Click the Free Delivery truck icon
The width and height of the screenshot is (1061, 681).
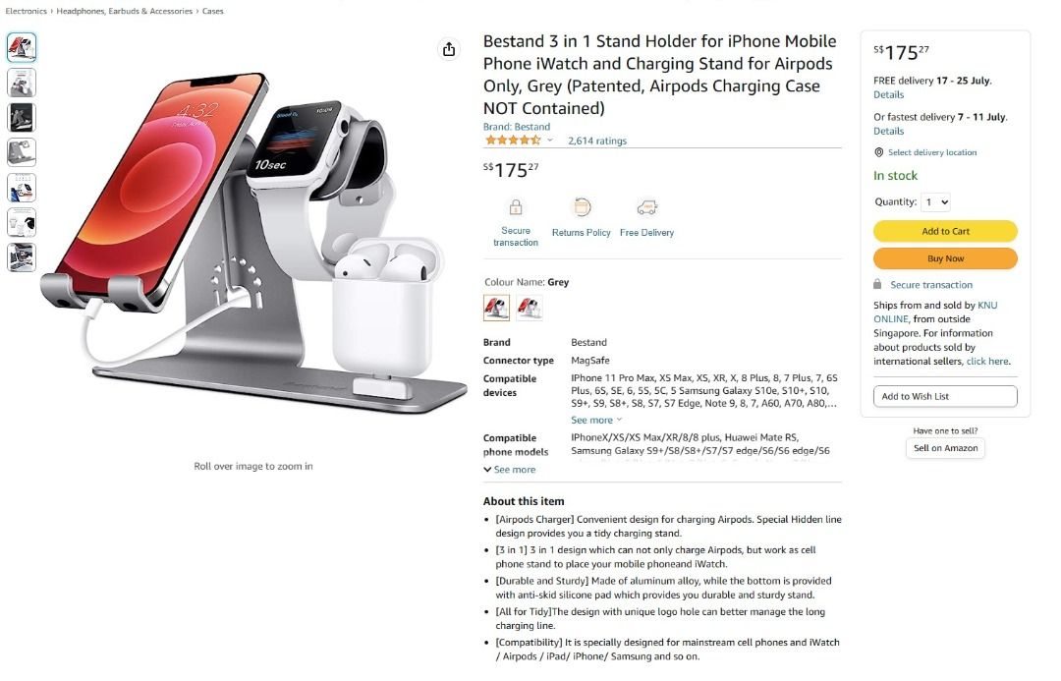tap(646, 207)
